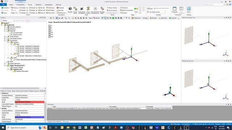Screen dimensions: 232x130
Task: Toggle the Z degree-of-freedom box
Action: point(50,30)
